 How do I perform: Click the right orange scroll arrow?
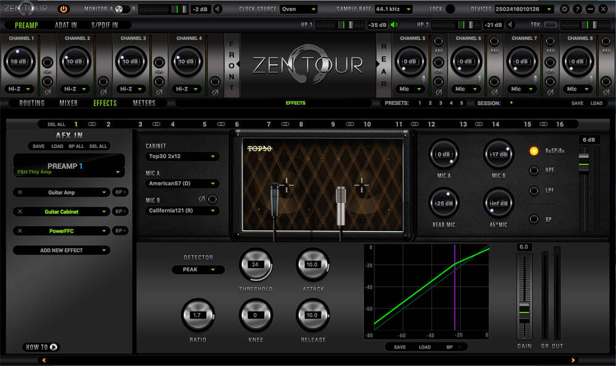[573, 360]
